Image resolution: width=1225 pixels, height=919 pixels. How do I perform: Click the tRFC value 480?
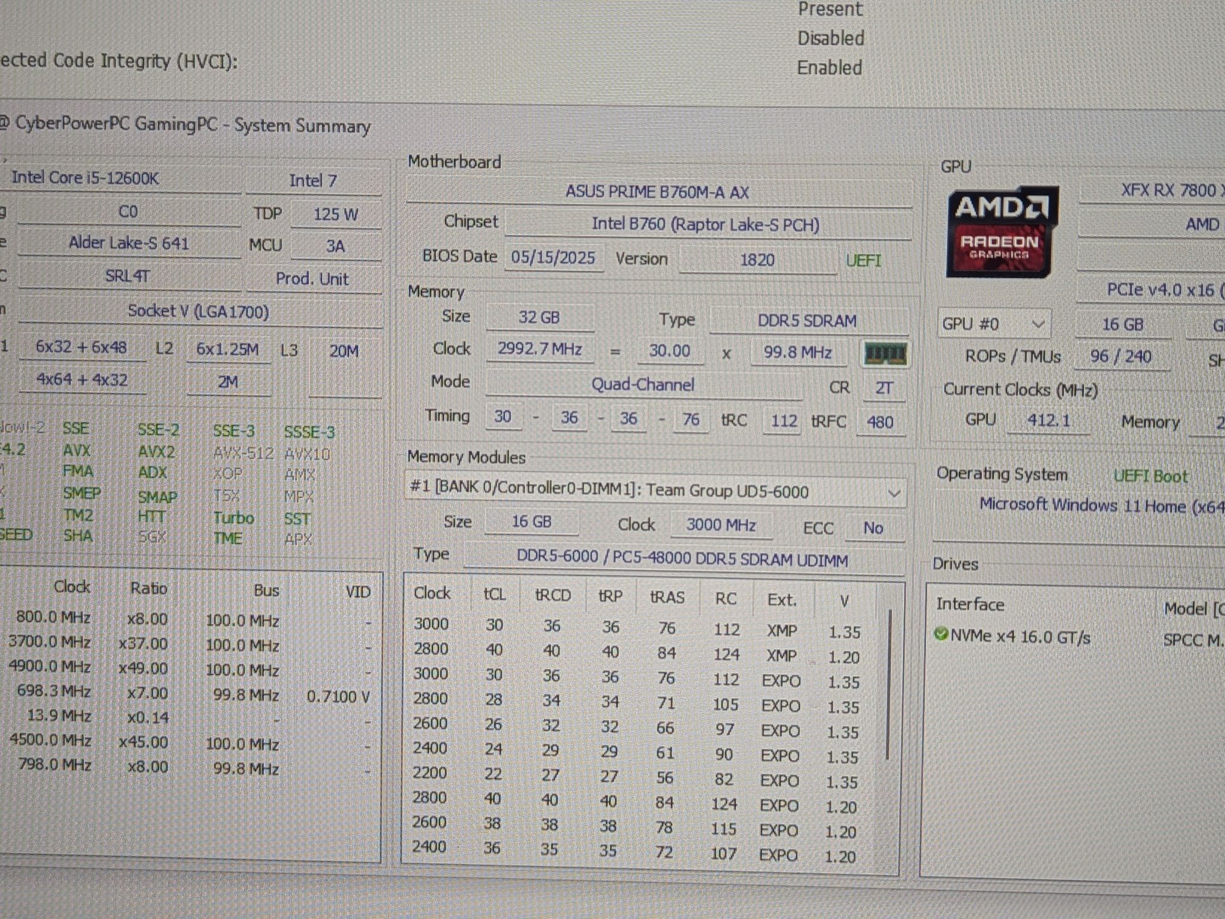click(x=880, y=422)
